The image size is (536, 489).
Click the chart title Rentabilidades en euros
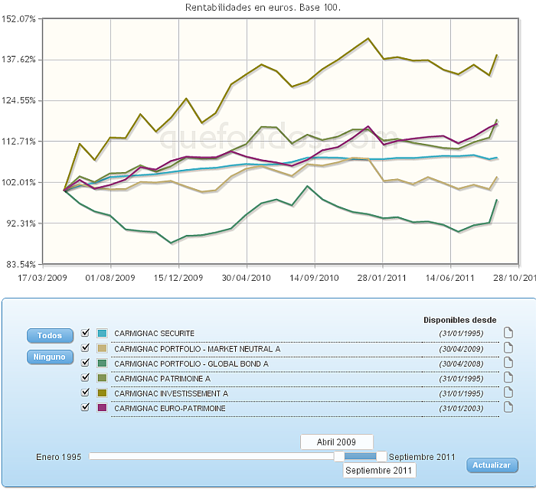263,8
